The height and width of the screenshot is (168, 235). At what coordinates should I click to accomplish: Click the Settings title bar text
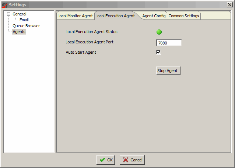pyautogui.click(x=18, y=4)
